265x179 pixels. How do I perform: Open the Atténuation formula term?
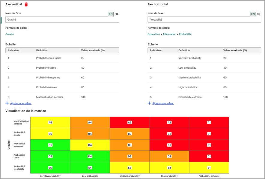(x=169, y=34)
